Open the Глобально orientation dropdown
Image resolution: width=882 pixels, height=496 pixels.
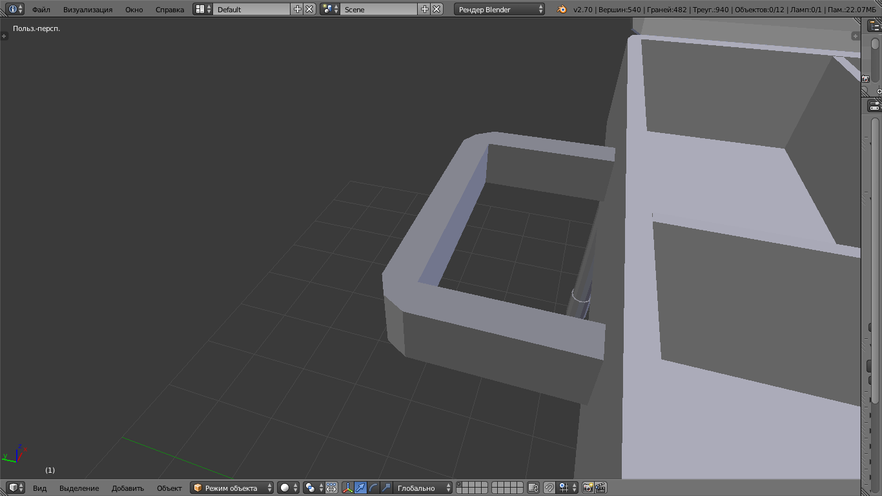pos(423,488)
